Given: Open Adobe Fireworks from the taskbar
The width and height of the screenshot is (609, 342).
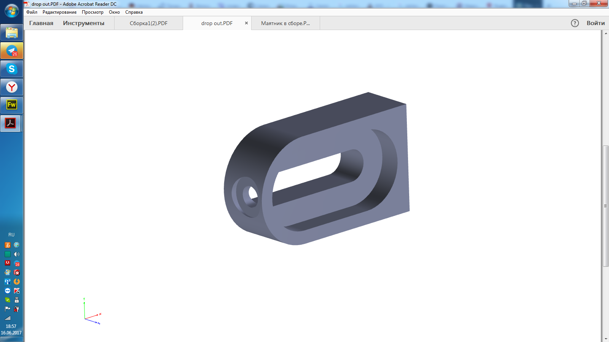Looking at the screenshot, I should (x=12, y=105).
